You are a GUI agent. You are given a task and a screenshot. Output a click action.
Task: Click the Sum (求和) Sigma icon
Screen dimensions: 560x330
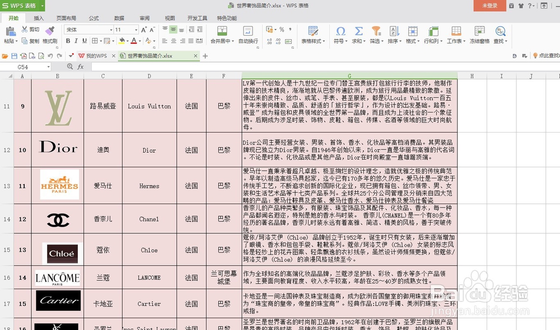(x=358, y=31)
